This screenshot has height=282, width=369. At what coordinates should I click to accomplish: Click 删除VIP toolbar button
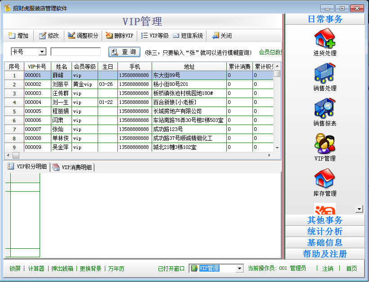pos(120,36)
